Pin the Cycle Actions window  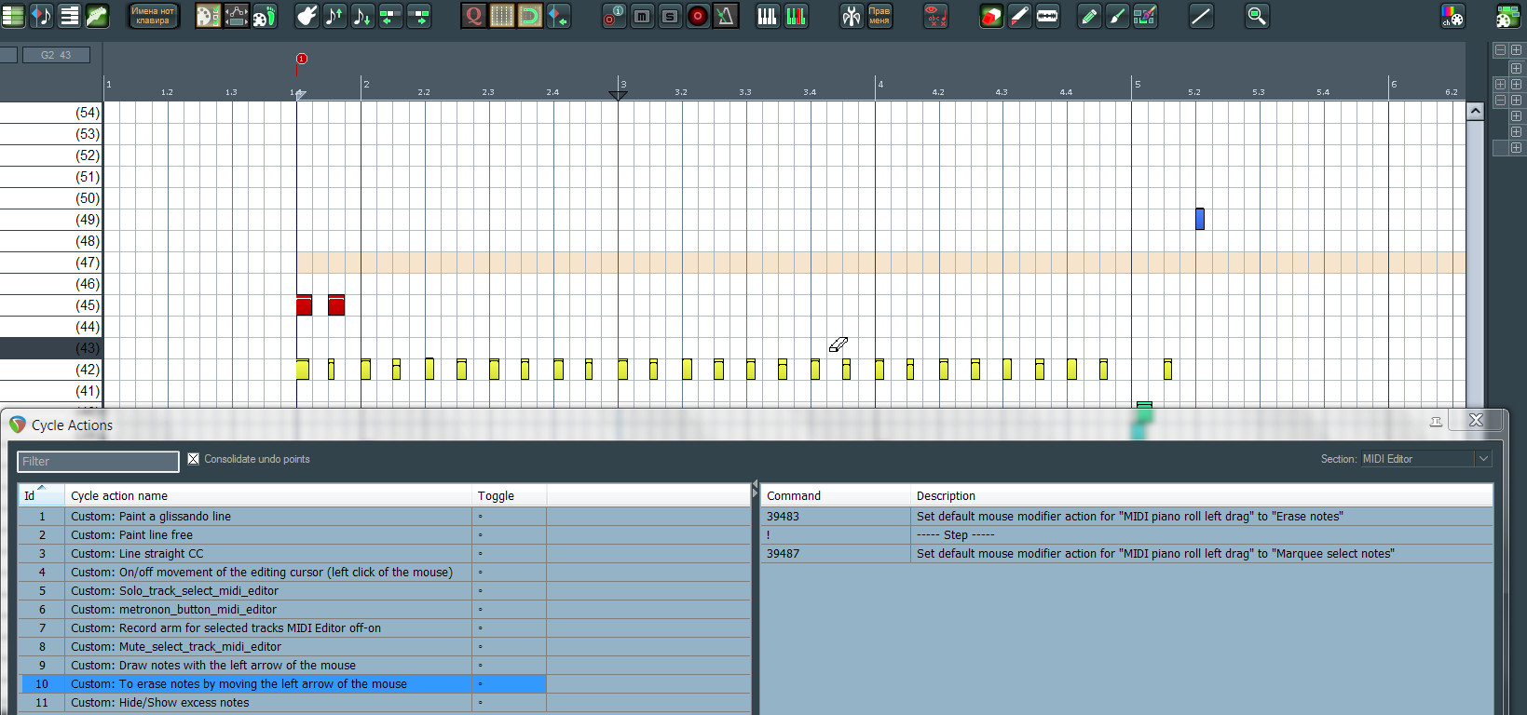point(1437,422)
